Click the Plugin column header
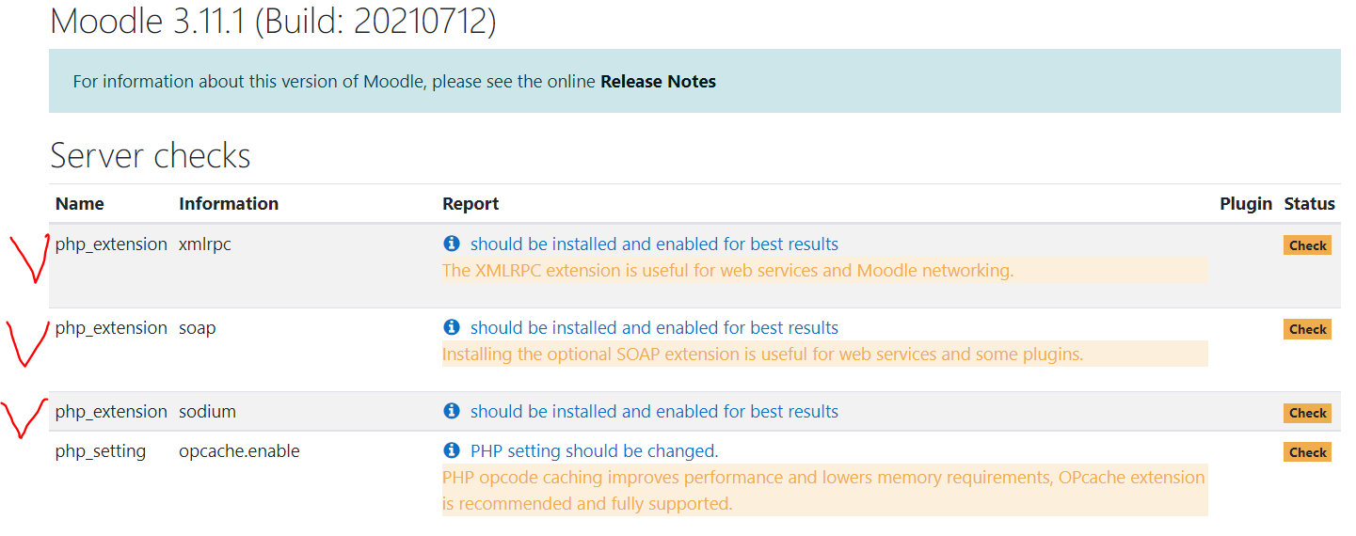Screen dimensions: 1356x536 coord(1246,204)
